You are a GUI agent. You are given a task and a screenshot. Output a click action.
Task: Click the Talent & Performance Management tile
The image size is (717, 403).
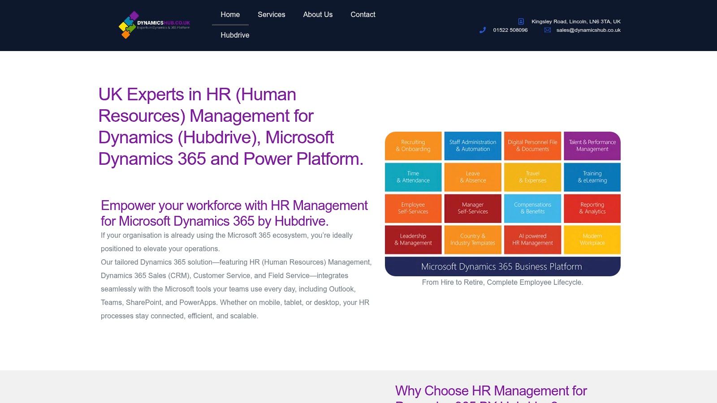592,146
